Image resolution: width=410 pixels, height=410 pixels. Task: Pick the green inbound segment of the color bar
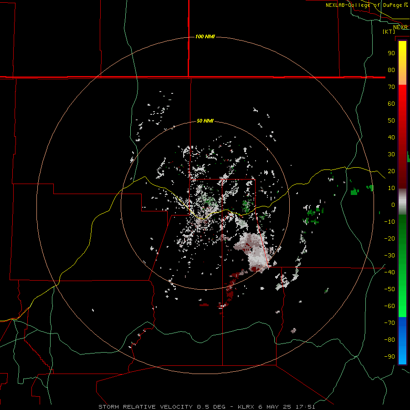tap(402, 266)
